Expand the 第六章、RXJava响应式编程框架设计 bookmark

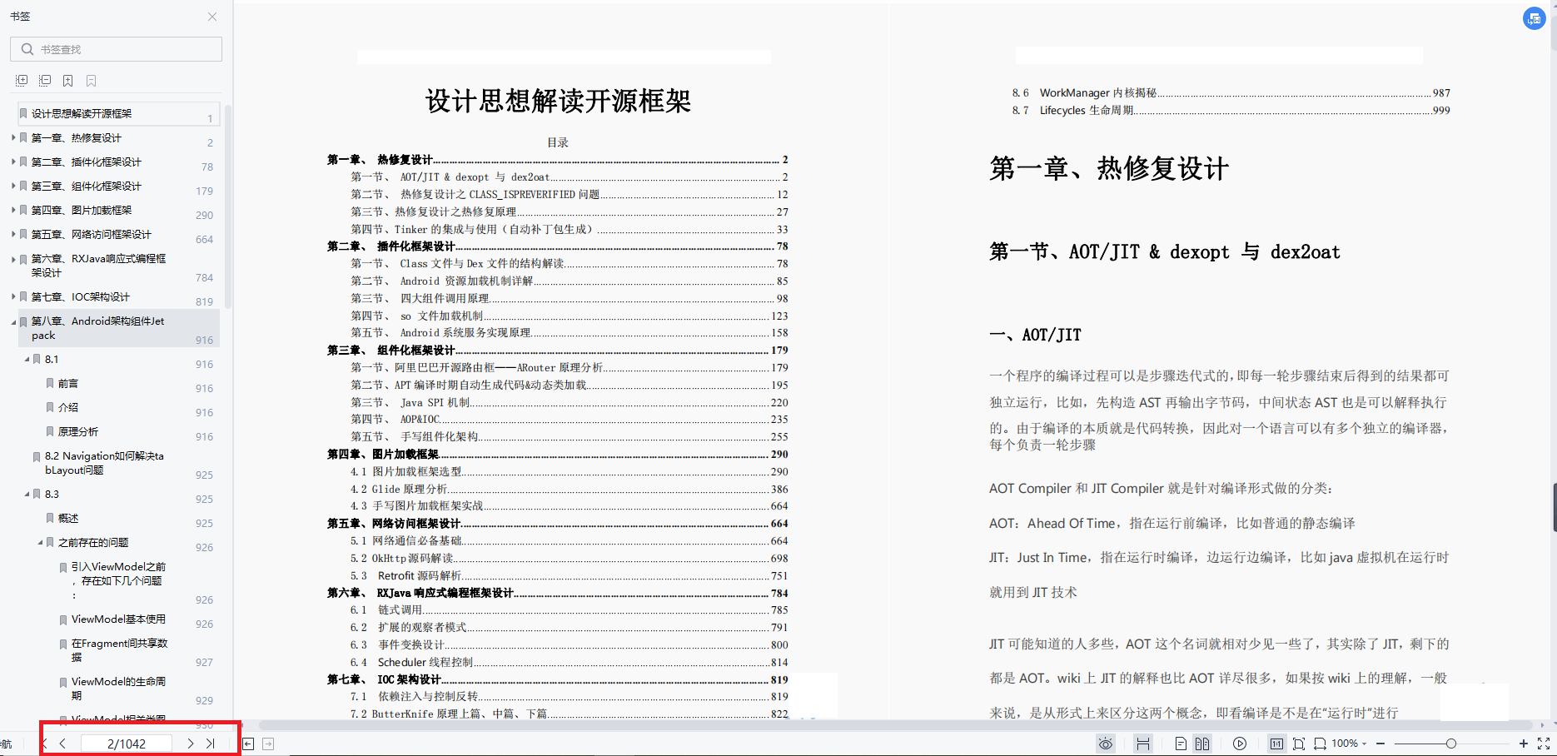pyautogui.click(x=13, y=259)
